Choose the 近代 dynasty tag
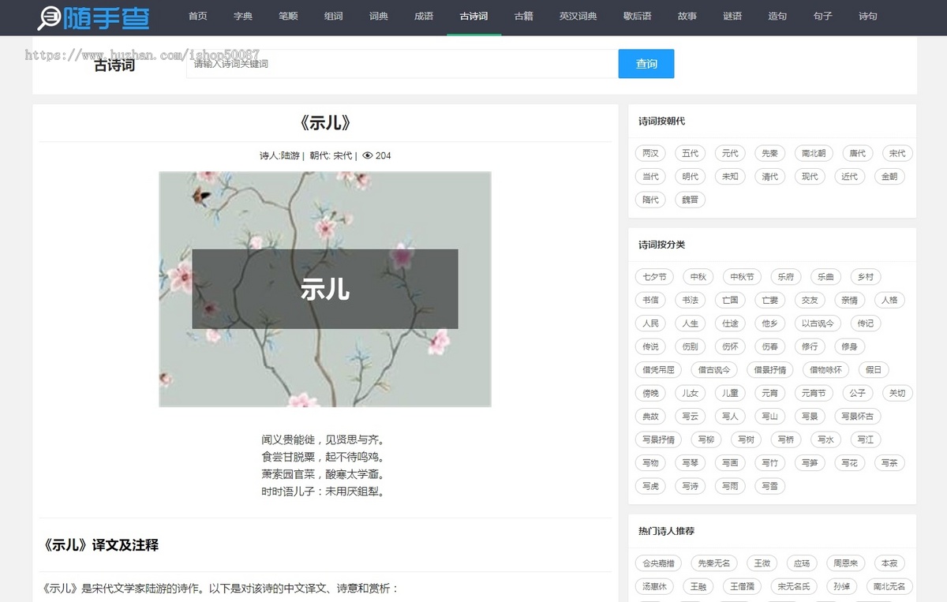The width and height of the screenshot is (947, 602). point(849,177)
